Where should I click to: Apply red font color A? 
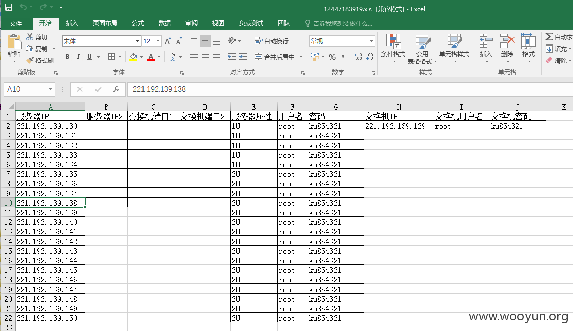click(x=151, y=57)
